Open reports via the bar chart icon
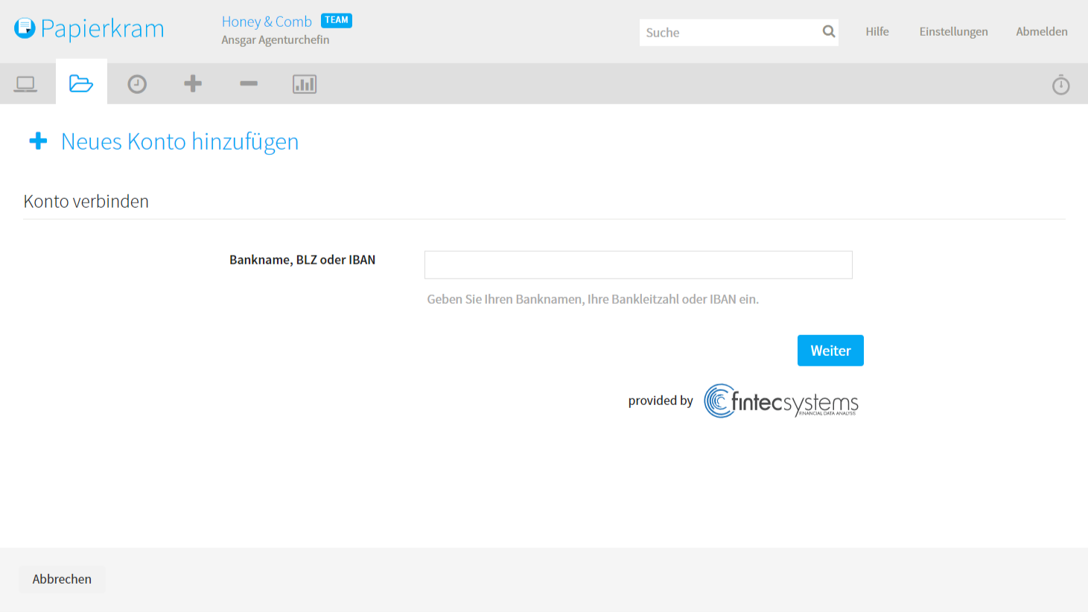Viewport: 1088px width, 612px height. pyautogui.click(x=305, y=84)
